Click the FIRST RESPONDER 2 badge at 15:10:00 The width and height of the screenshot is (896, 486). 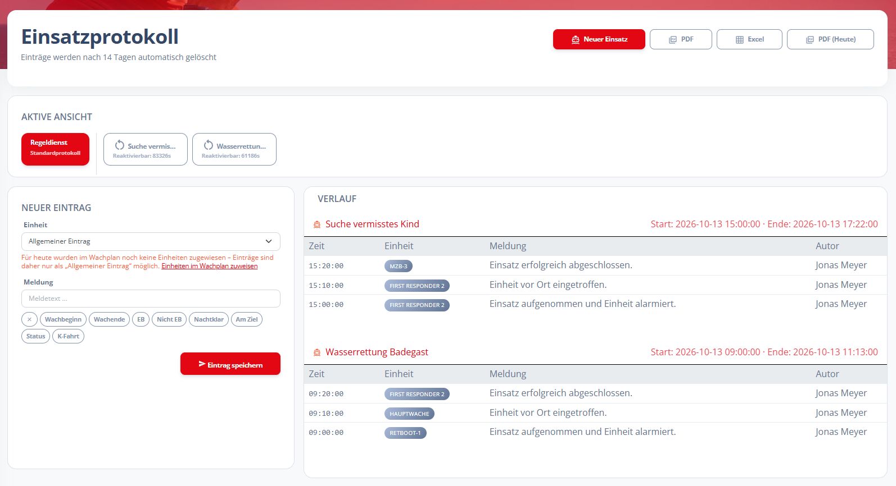pyautogui.click(x=417, y=286)
